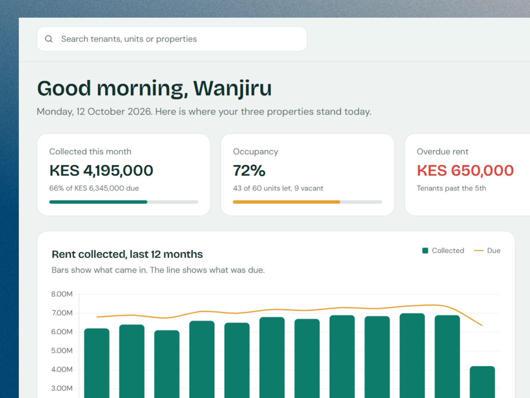530x398 pixels.
Task: Click the 'Good morning, Wanjiru' heading
Action: point(154,88)
